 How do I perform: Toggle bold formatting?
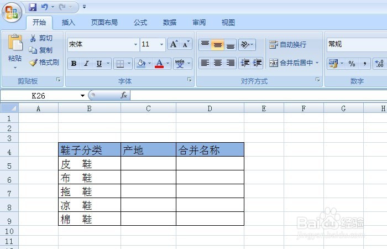click(x=74, y=64)
